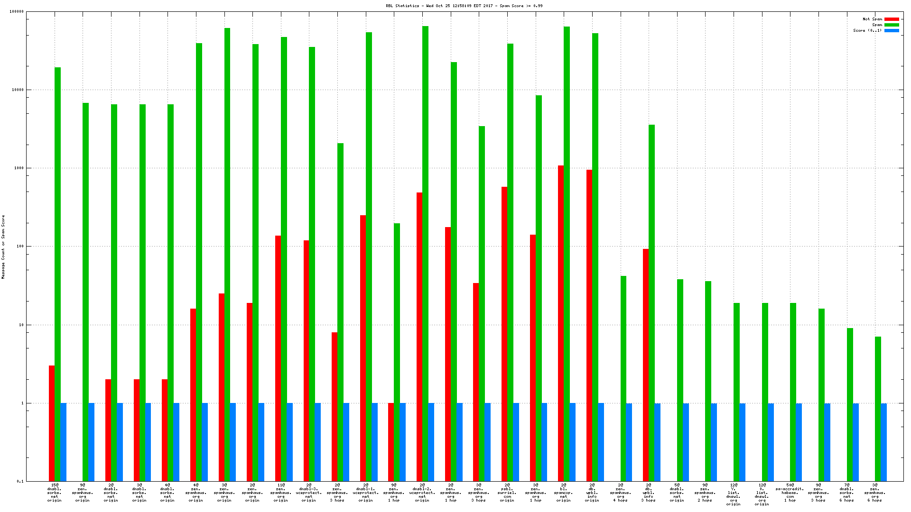Select the dnsbl-1.uceprotect.net origin label

click(x=365, y=493)
